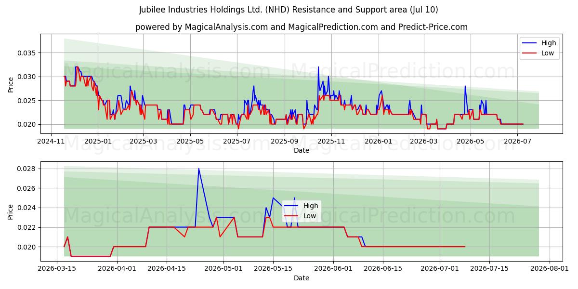Select the 2024-11 date tick

pyautogui.click(x=51, y=141)
